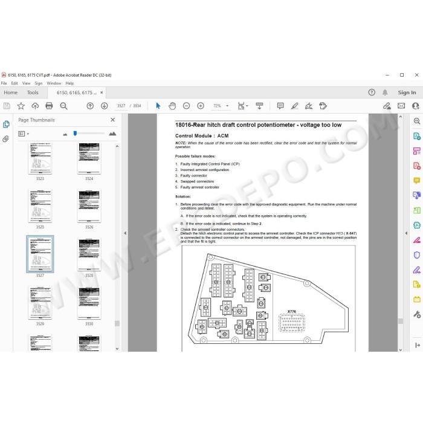The width and height of the screenshot is (423, 423).
Task: Reduce thumbnail size small mountain icon
Action: pos(65,134)
